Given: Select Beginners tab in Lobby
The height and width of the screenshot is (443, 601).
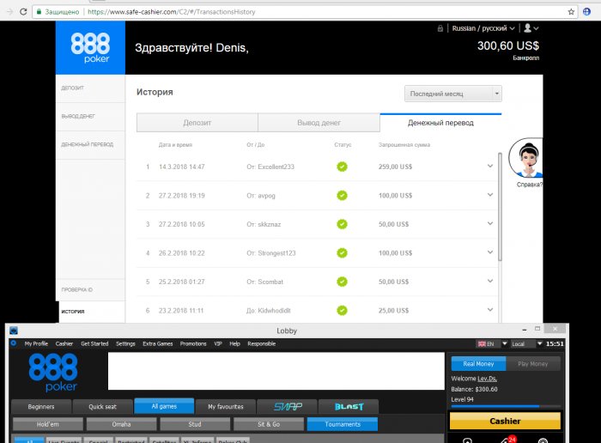Looking at the screenshot, I should (x=41, y=407).
